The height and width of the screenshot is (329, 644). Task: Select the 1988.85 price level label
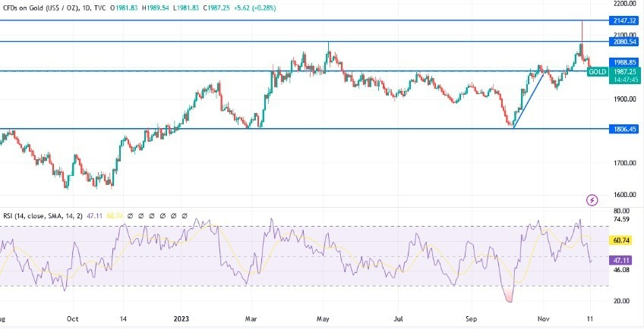click(625, 63)
